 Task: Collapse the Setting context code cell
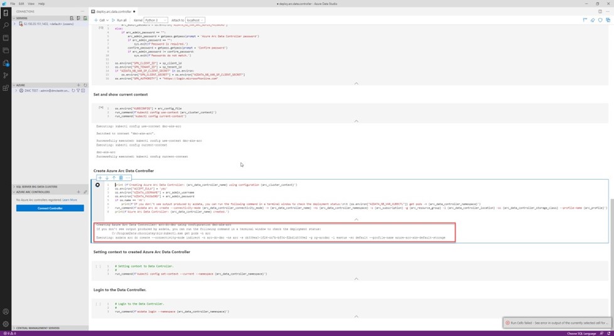356,279
